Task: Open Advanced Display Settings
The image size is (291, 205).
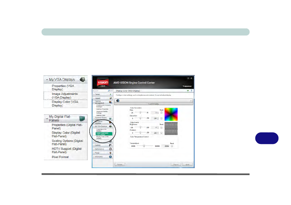Action: tap(102, 112)
